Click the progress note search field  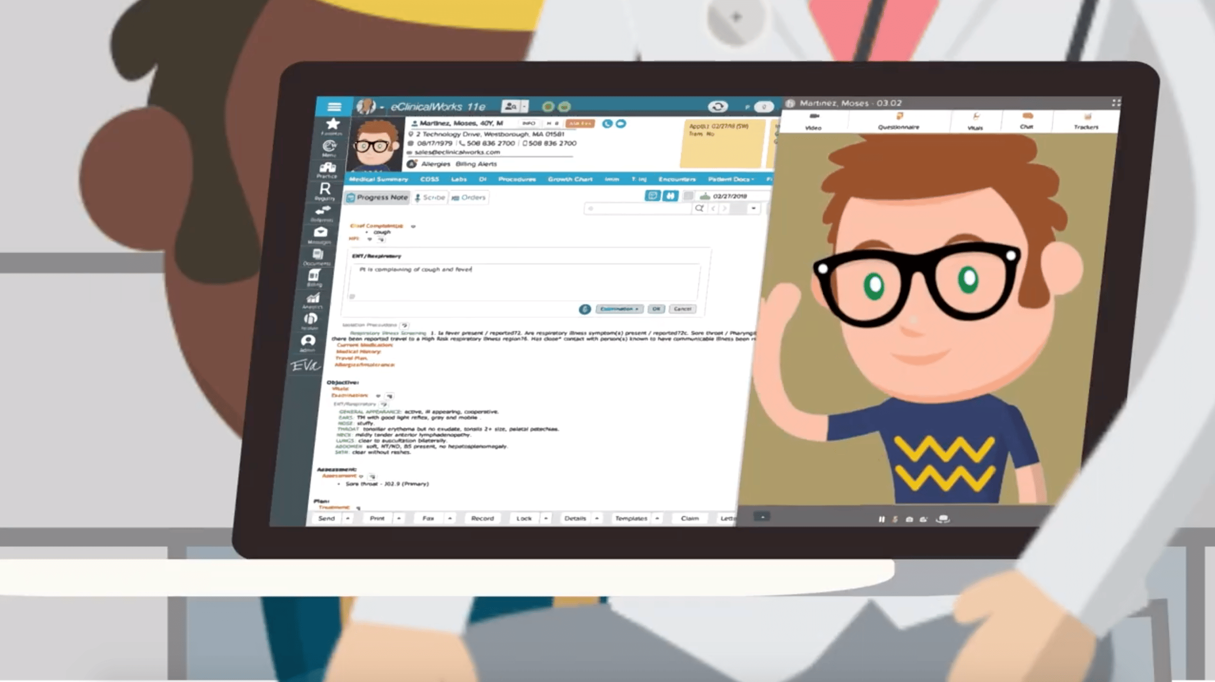pos(638,208)
